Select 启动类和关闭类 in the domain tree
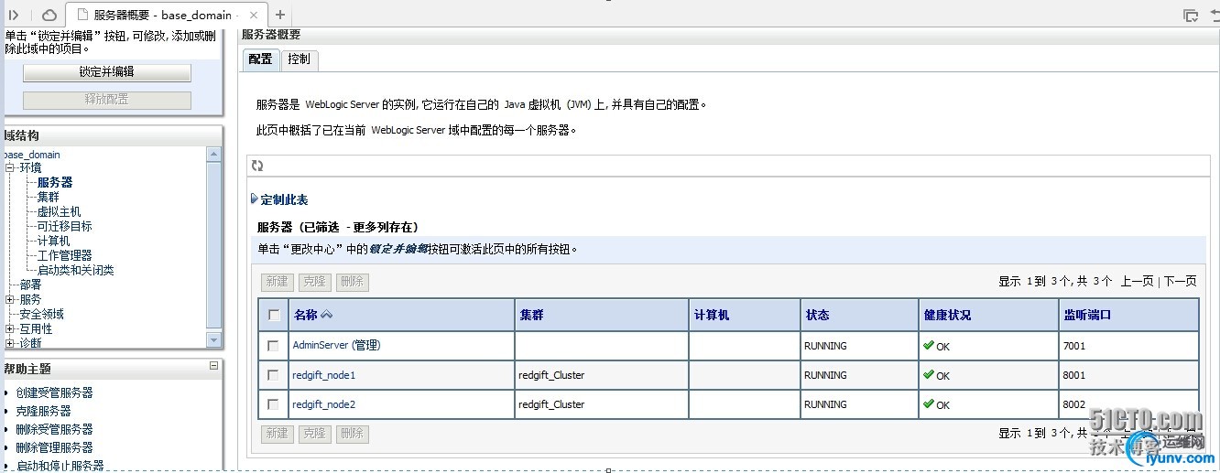1220x473 pixels. (76, 270)
